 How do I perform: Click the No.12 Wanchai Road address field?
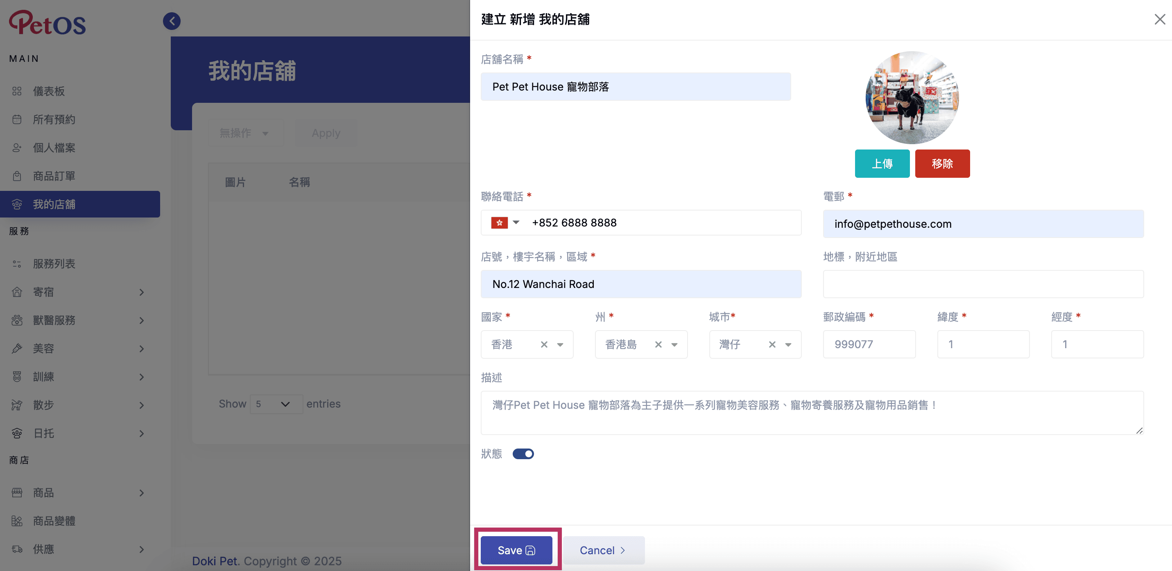[641, 284]
